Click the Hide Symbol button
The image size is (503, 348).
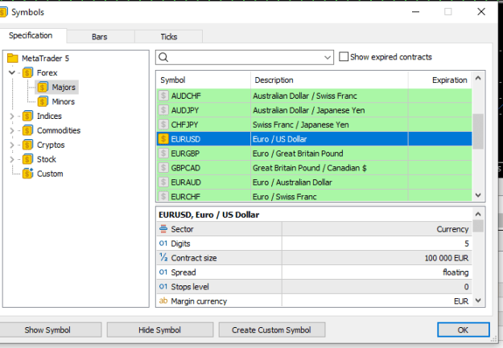160,330
